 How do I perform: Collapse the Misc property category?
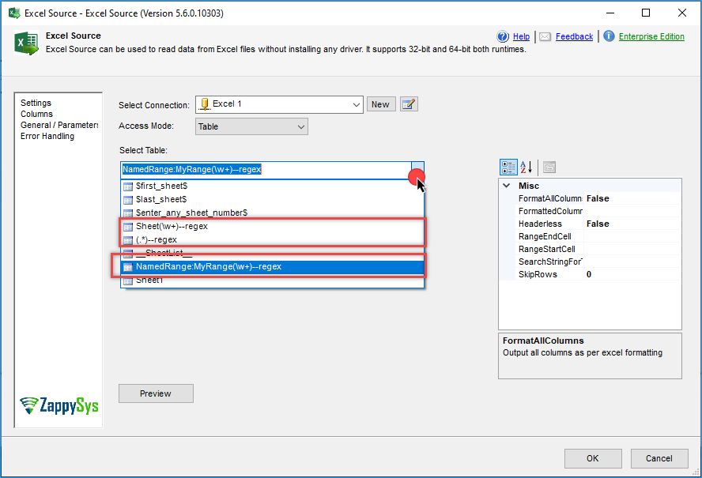click(x=507, y=186)
